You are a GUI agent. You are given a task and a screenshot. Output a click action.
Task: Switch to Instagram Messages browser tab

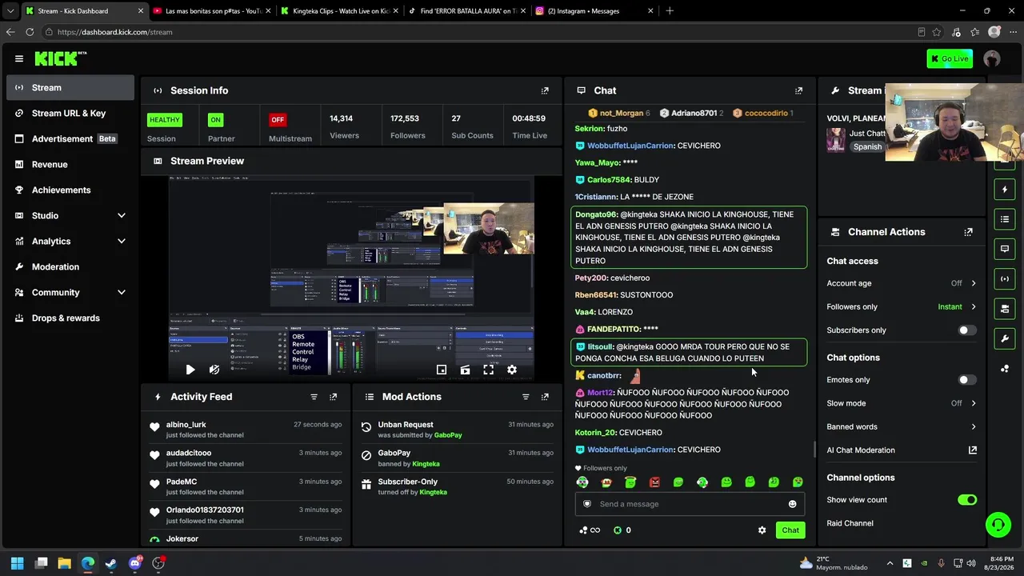pyautogui.click(x=594, y=11)
